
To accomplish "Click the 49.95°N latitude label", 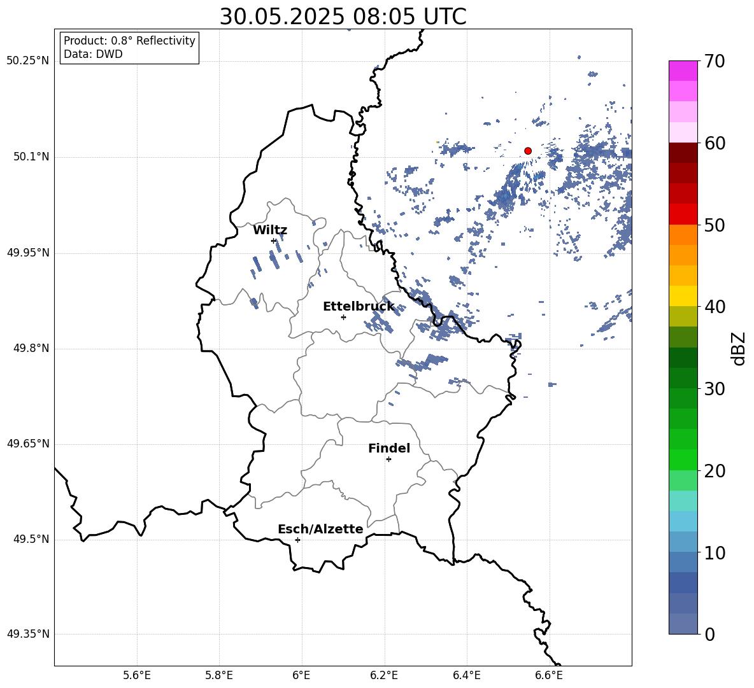I will [x=28, y=253].
